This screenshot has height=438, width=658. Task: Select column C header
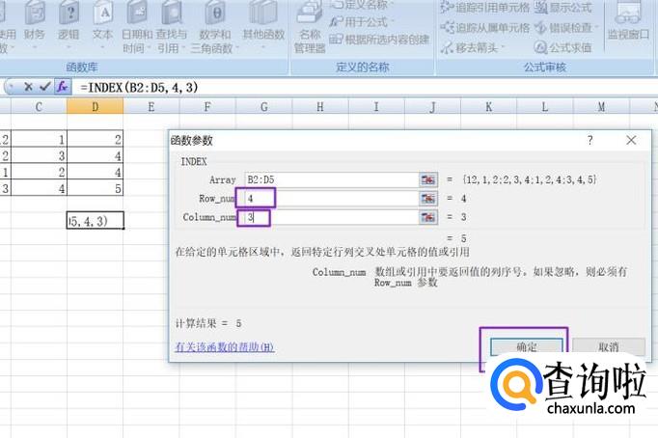tap(39, 107)
